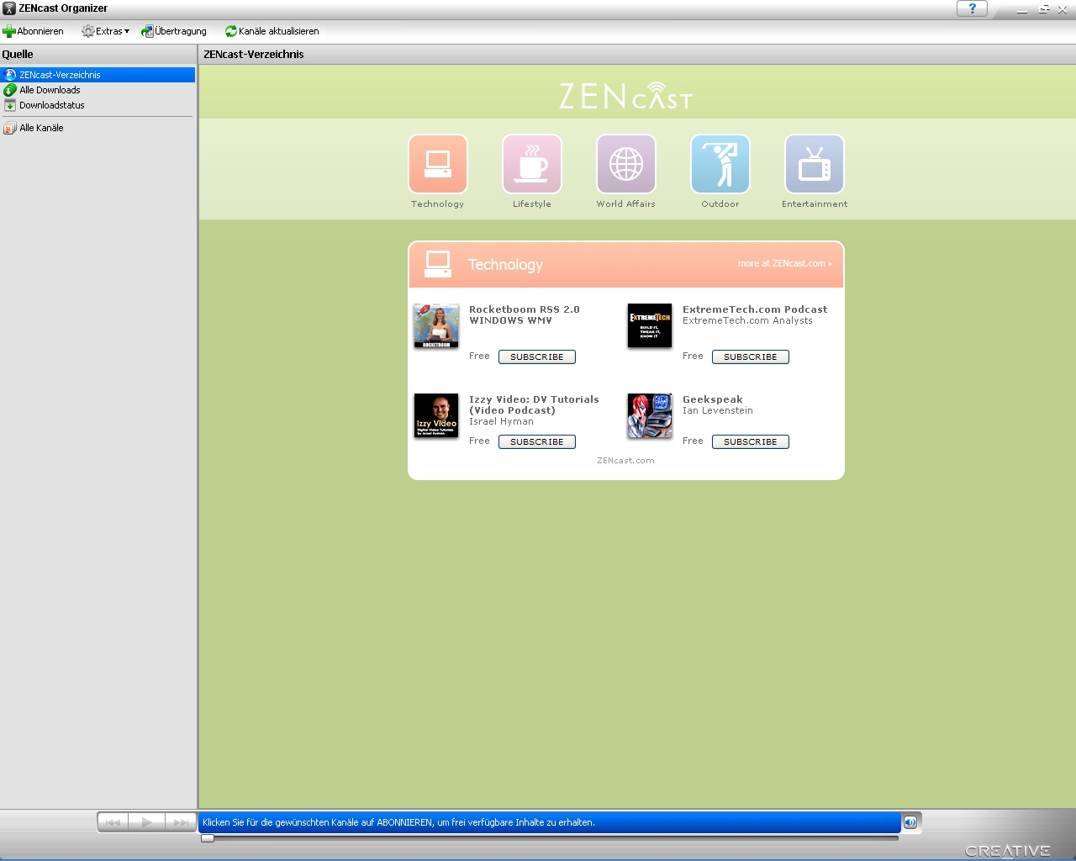Click Kanäle aktualisieren refresh button
This screenshot has width=1076, height=861.
(x=272, y=31)
